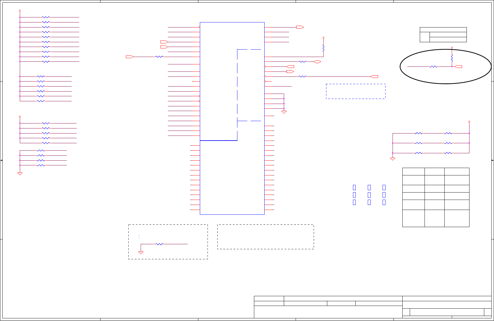Image resolution: width=494 pixels, height=321 pixels.
Task: Select the bottom-right blue rectangle in the three-by-three grid
Action: (384, 202)
